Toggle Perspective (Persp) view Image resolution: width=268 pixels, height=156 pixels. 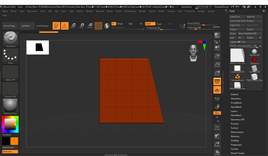click(217, 81)
